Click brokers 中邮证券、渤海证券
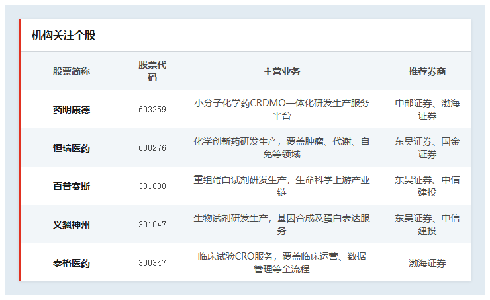The width and height of the screenshot is (490, 300). 427,110
